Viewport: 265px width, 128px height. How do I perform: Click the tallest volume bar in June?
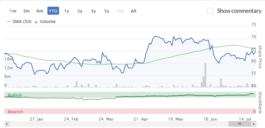(x=205, y=75)
